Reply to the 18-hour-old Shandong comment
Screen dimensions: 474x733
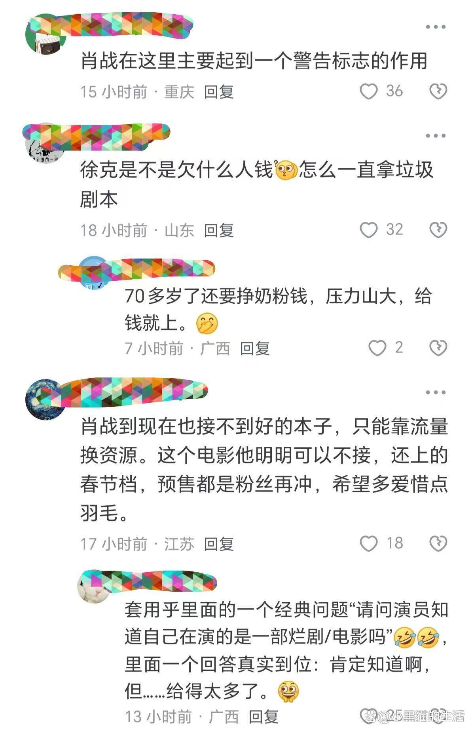219,230
